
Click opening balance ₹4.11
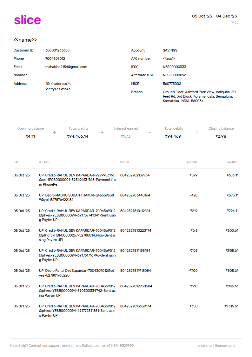coord(30,136)
